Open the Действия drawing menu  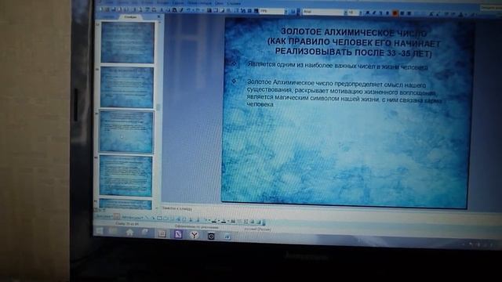pyautogui.click(x=104, y=216)
